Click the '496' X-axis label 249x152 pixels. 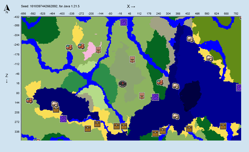(x=197, y=14)
